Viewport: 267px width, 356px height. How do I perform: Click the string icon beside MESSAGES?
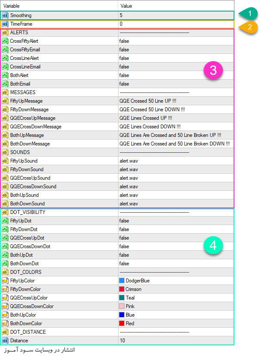[x=5, y=92]
